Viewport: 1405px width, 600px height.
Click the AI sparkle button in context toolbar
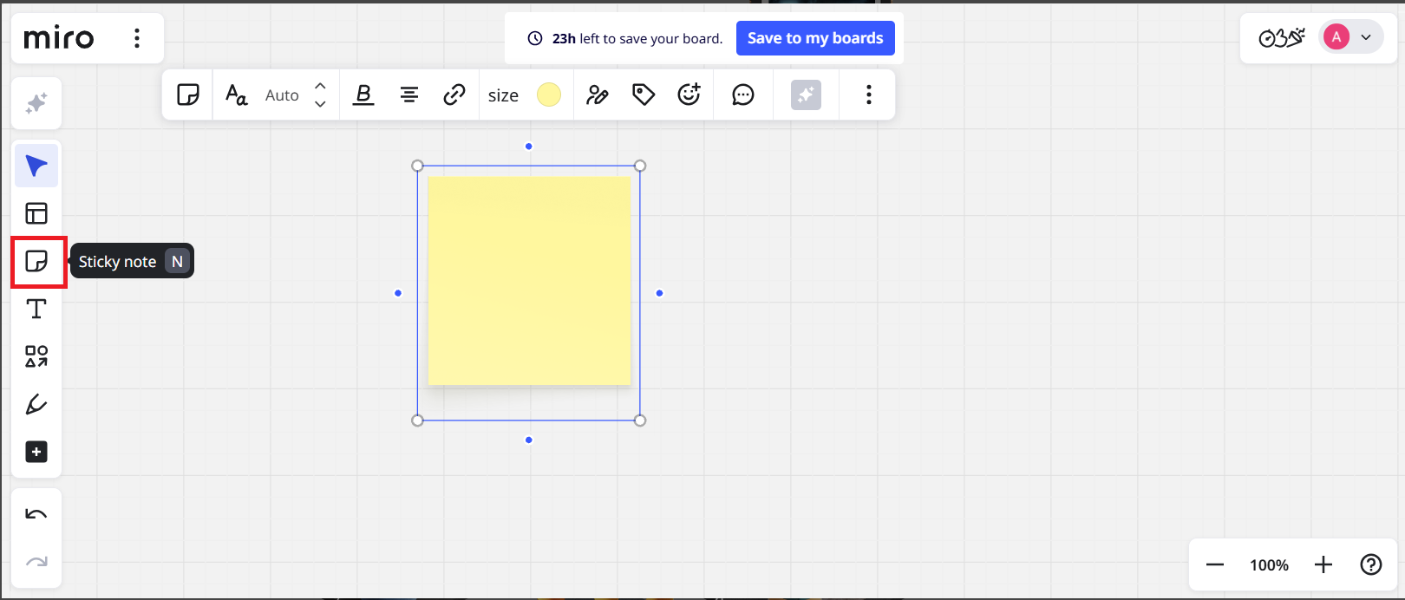point(806,95)
